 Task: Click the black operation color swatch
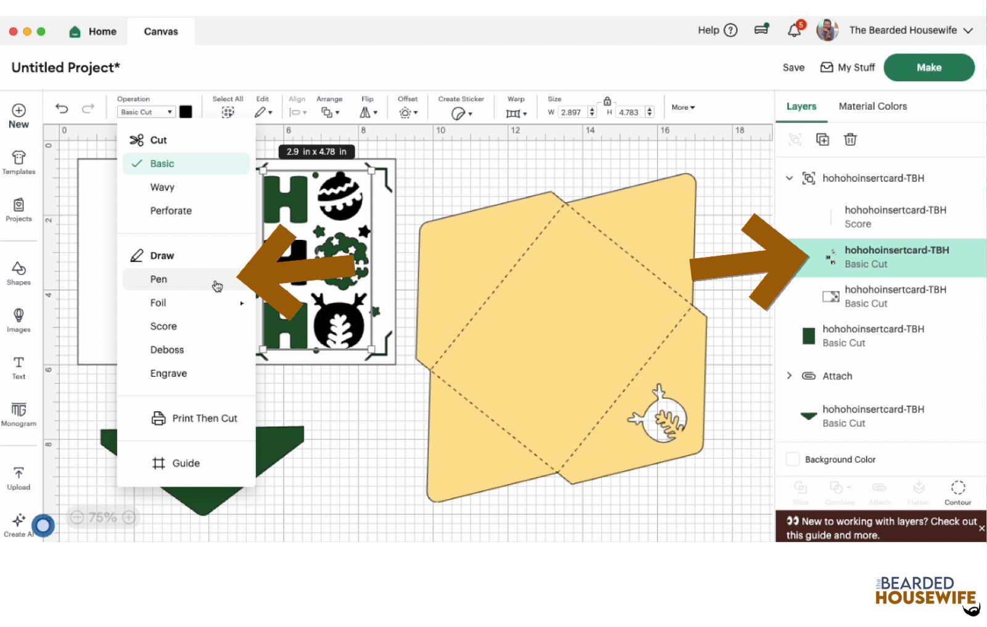[186, 112]
